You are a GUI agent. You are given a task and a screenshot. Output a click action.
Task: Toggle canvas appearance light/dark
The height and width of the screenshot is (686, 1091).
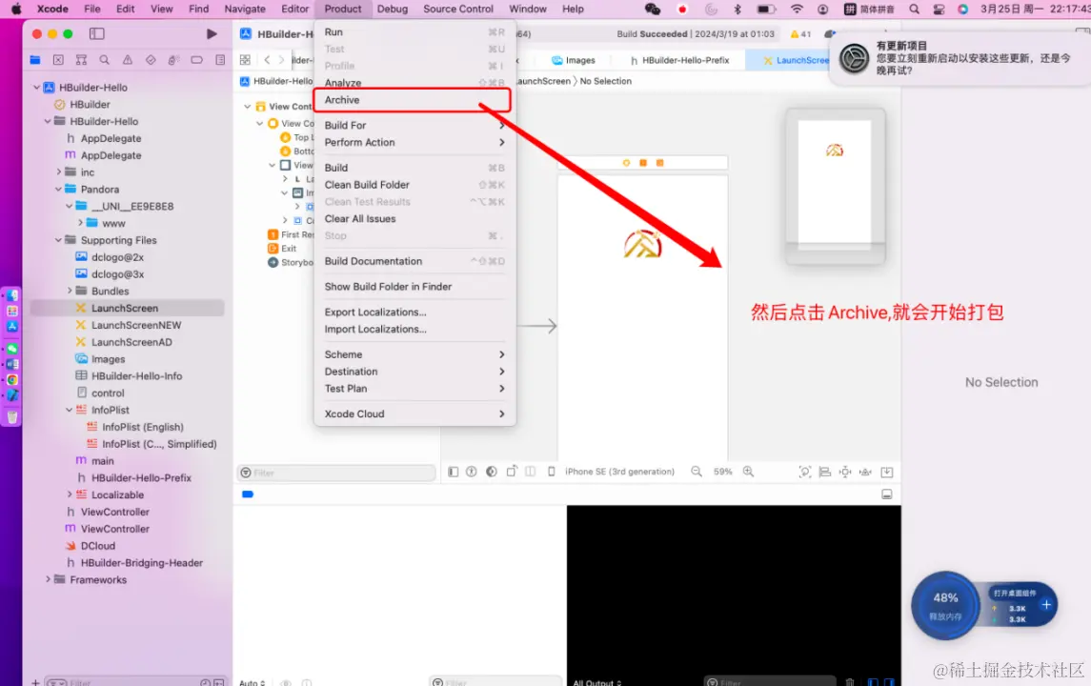click(492, 472)
